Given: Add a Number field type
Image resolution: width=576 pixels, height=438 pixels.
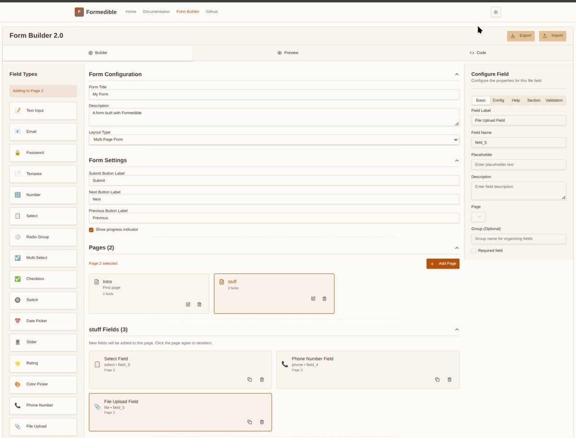Looking at the screenshot, I should 43,195.
